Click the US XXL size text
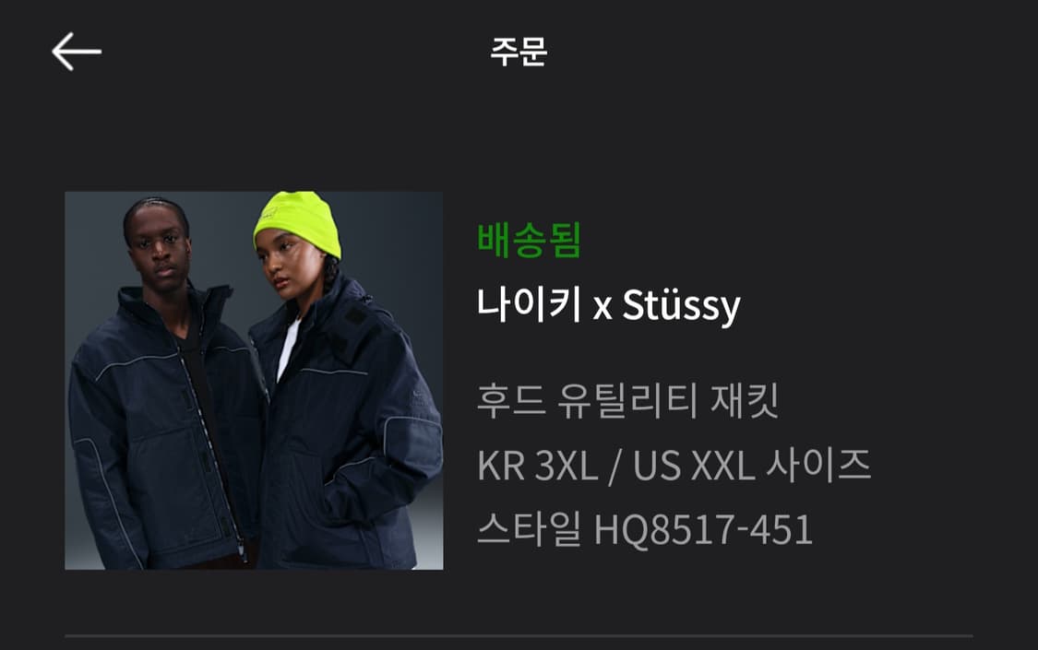The image size is (1038, 650). click(694, 466)
